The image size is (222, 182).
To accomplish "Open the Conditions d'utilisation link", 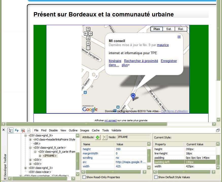I will (175, 111).
